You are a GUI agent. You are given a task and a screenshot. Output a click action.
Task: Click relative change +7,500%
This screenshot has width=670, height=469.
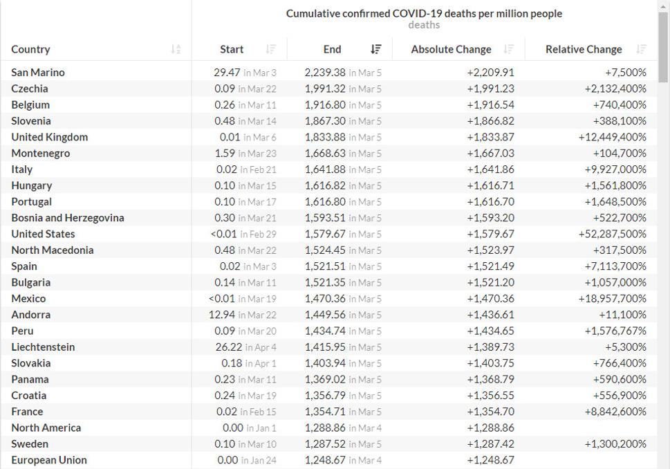pyautogui.click(x=626, y=72)
